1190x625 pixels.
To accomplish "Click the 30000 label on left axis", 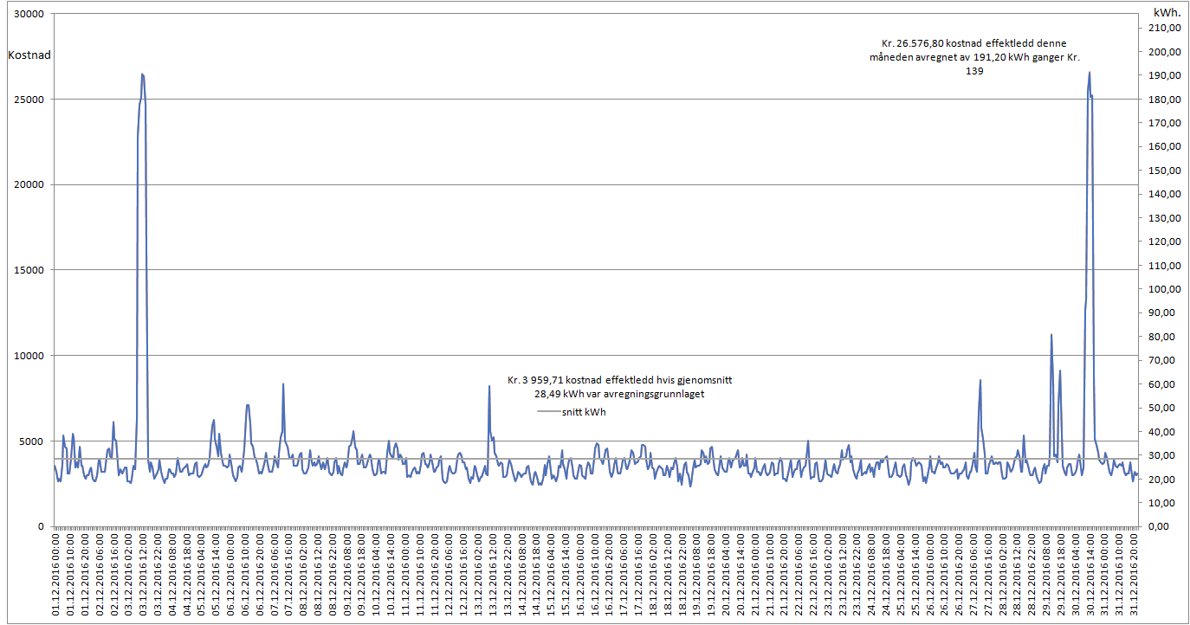I will [x=29, y=15].
